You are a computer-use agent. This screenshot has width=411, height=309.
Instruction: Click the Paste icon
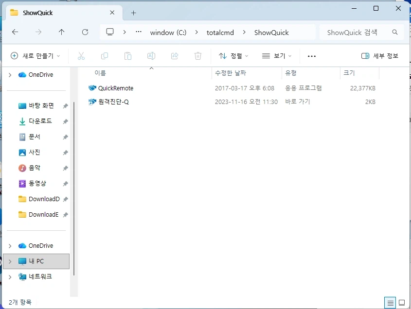coord(128,55)
